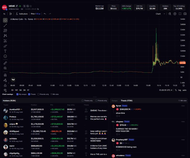Check Thesis only in Holders panel

click(82, 100)
